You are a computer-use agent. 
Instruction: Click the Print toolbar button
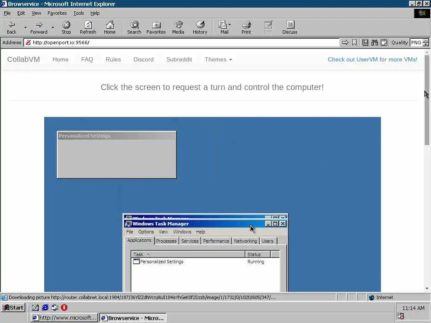(x=246, y=27)
